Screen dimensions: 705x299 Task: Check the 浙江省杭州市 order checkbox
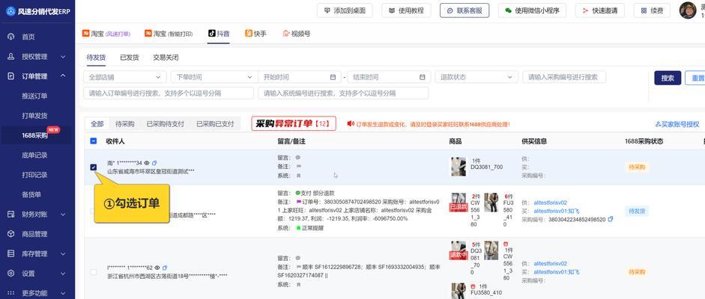tap(94, 272)
